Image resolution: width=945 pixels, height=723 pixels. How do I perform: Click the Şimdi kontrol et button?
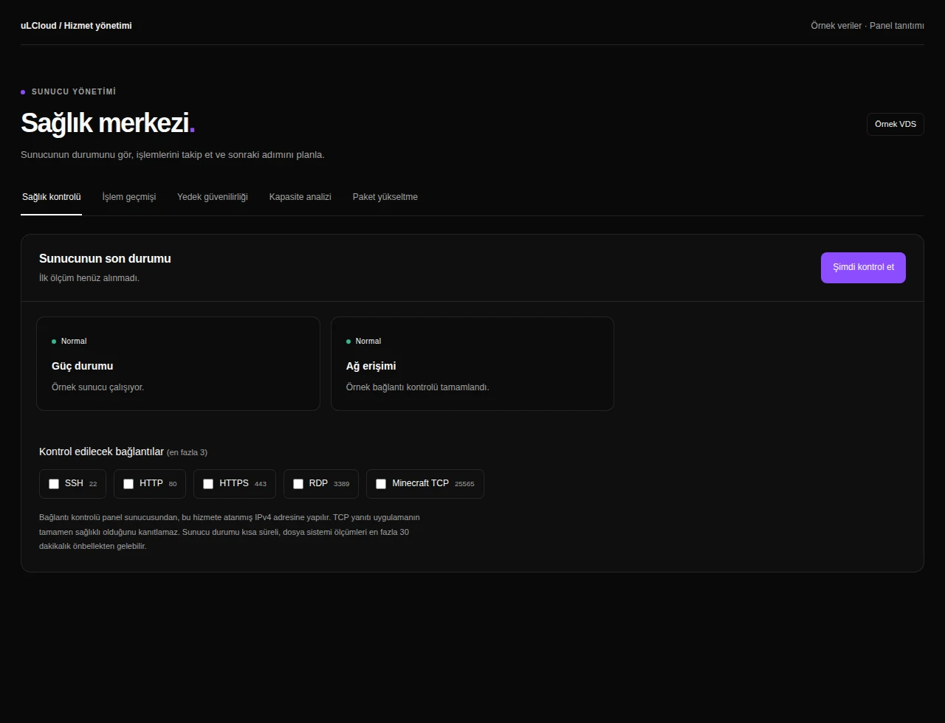click(863, 268)
